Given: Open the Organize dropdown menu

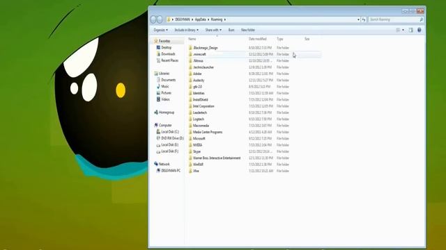Looking at the screenshot, I should click(x=161, y=30).
